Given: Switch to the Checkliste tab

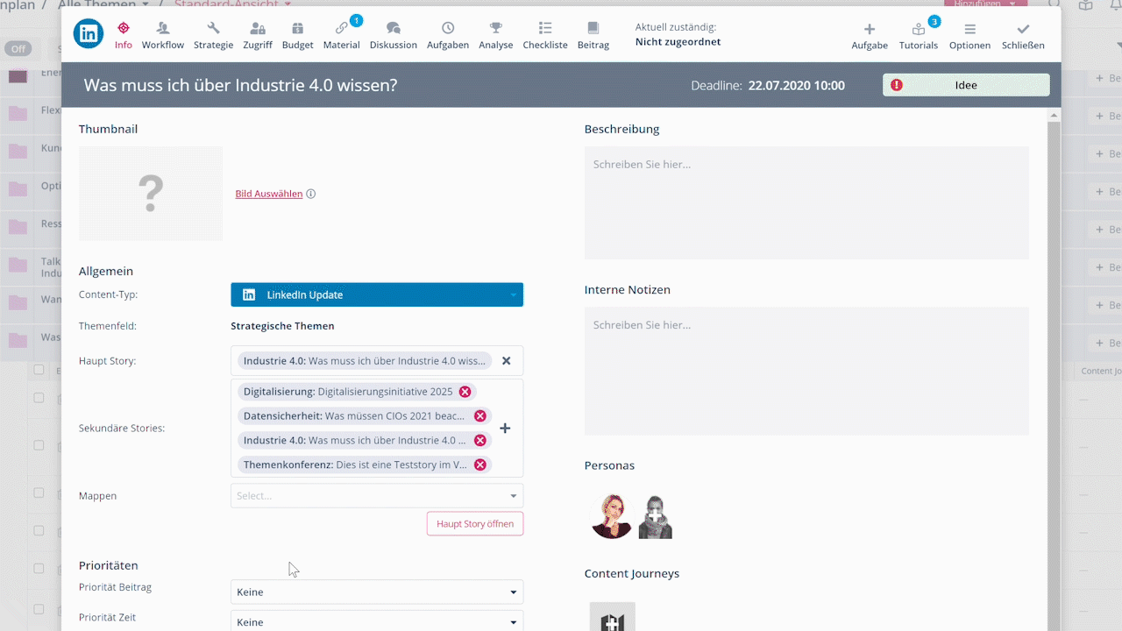Looking at the screenshot, I should click(544, 35).
